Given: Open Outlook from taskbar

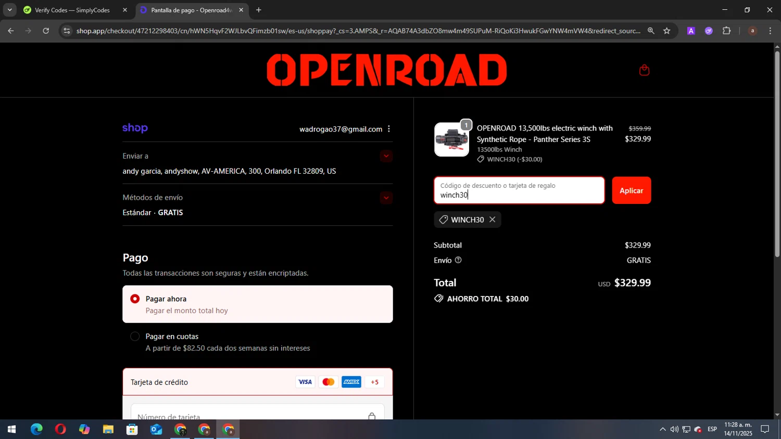Looking at the screenshot, I should click(x=156, y=430).
